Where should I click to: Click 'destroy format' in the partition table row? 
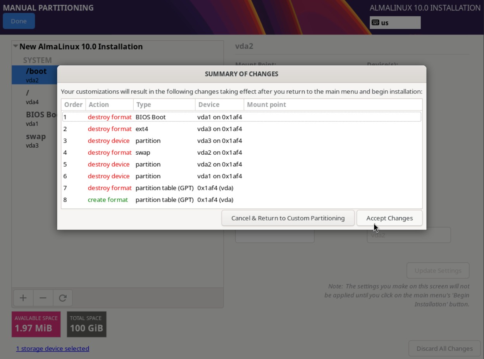point(110,188)
